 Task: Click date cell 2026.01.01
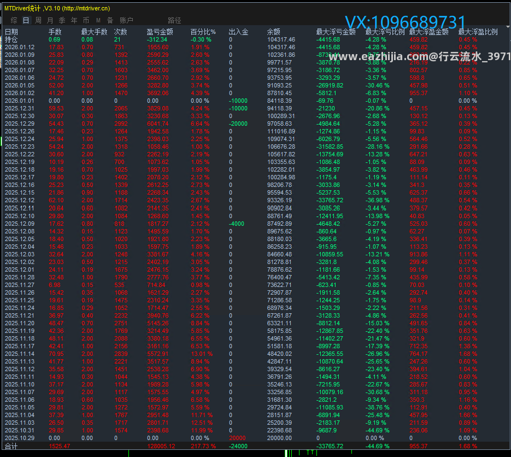(x=20, y=101)
